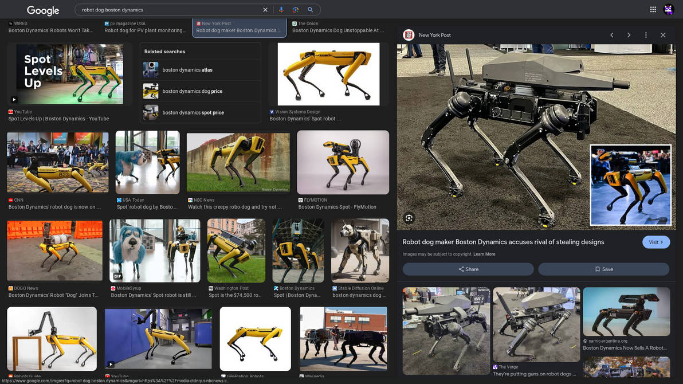Screen dimensions: 683x384
Task: Open the first related gun robot image
Action: (446, 331)
